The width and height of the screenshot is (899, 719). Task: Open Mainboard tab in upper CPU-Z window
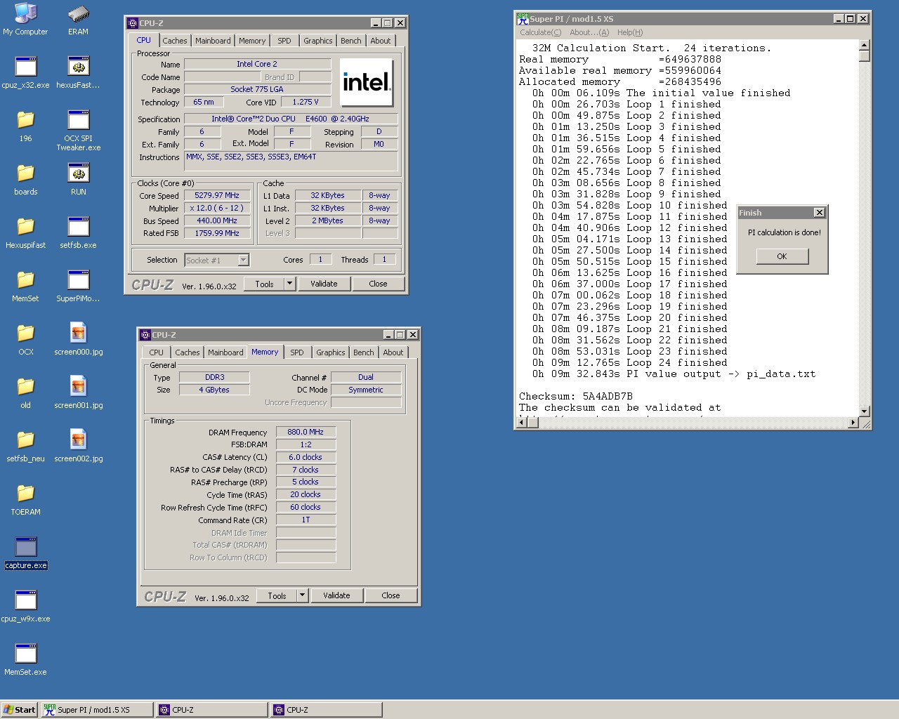[213, 41]
